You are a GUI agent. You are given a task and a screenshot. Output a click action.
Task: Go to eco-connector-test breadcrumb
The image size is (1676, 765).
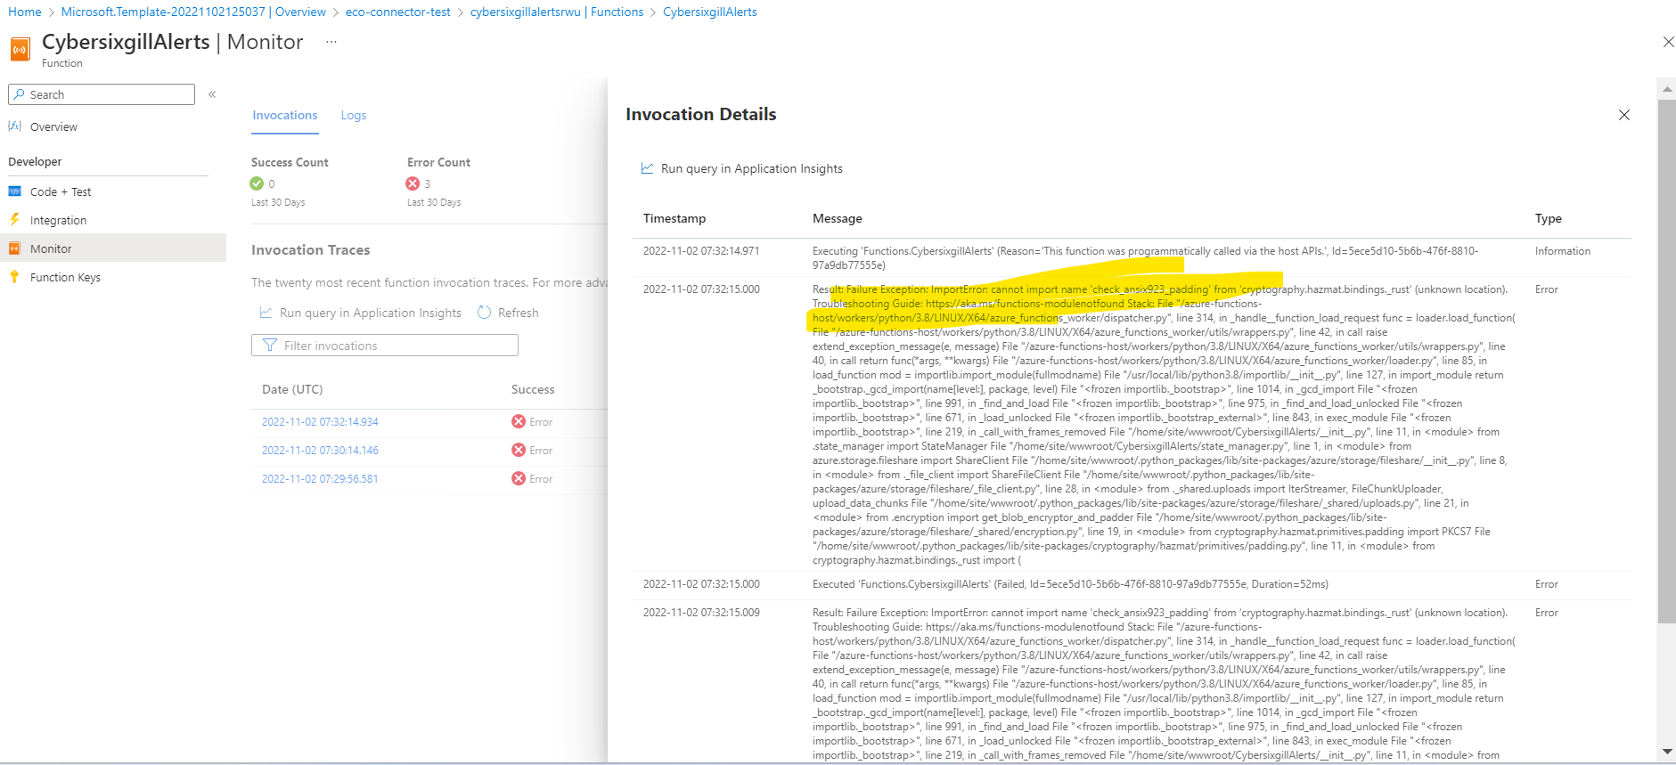[x=398, y=12]
